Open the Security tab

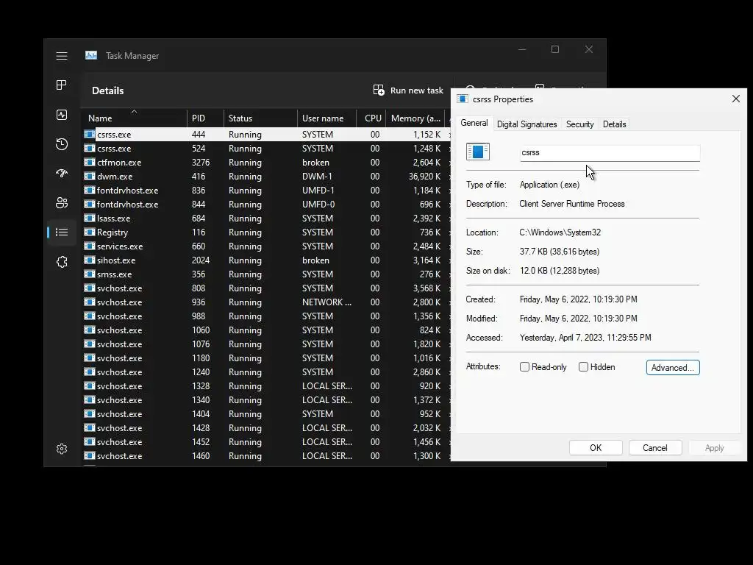click(x=579, y=124)
